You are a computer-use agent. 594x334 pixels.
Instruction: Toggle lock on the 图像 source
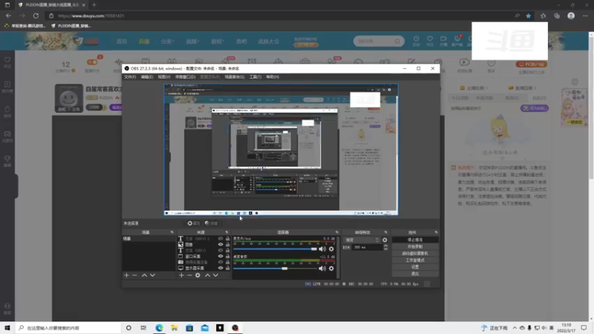(228, 245)
